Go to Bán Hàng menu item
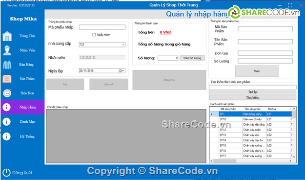 tap(26, 65)
